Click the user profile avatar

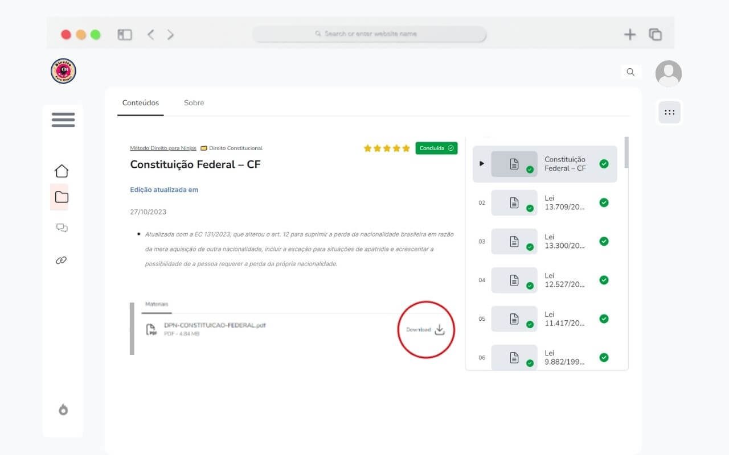[669, 73]
